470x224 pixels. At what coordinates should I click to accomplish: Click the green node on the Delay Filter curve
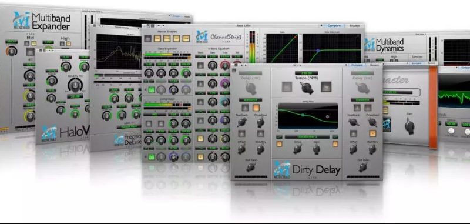303,115
